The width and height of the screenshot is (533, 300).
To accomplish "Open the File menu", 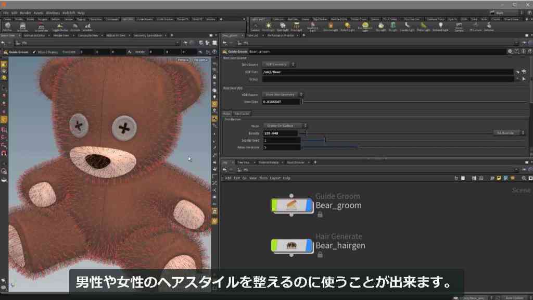I will 6,13.
